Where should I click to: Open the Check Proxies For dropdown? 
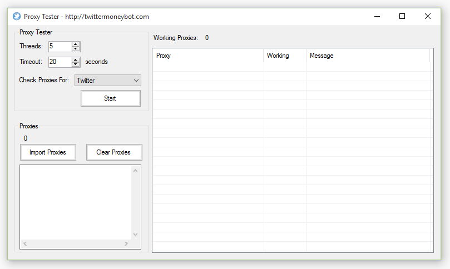(x=108, y=80)
